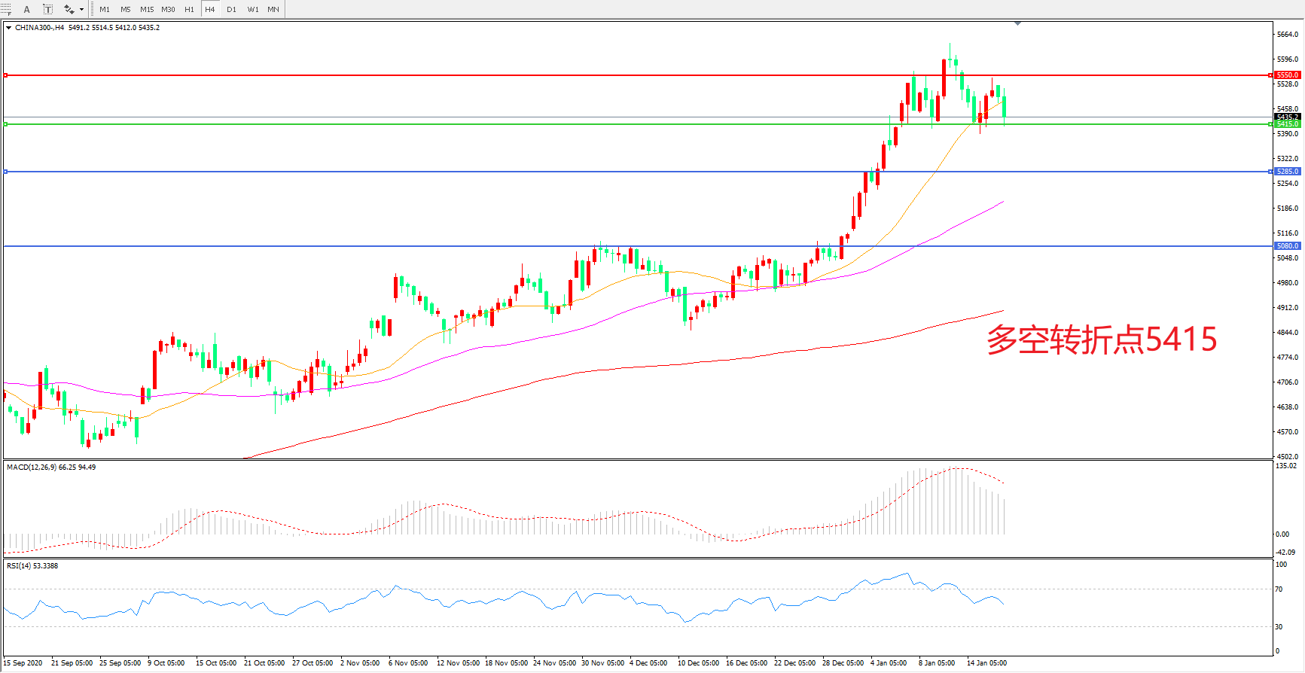Select the MN monthly timeframe
Image resolution: width=1305 pixels, height=673 pixels.
pyautogui.click(x=273, y=10)
